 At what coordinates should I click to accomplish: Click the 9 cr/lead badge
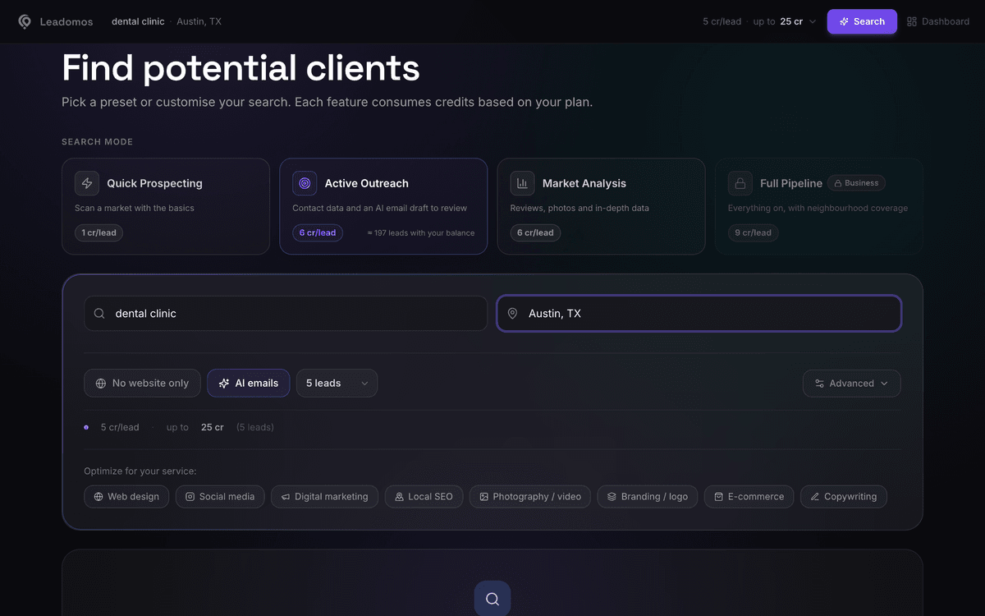pyautogui.click(x=753, y=232)
